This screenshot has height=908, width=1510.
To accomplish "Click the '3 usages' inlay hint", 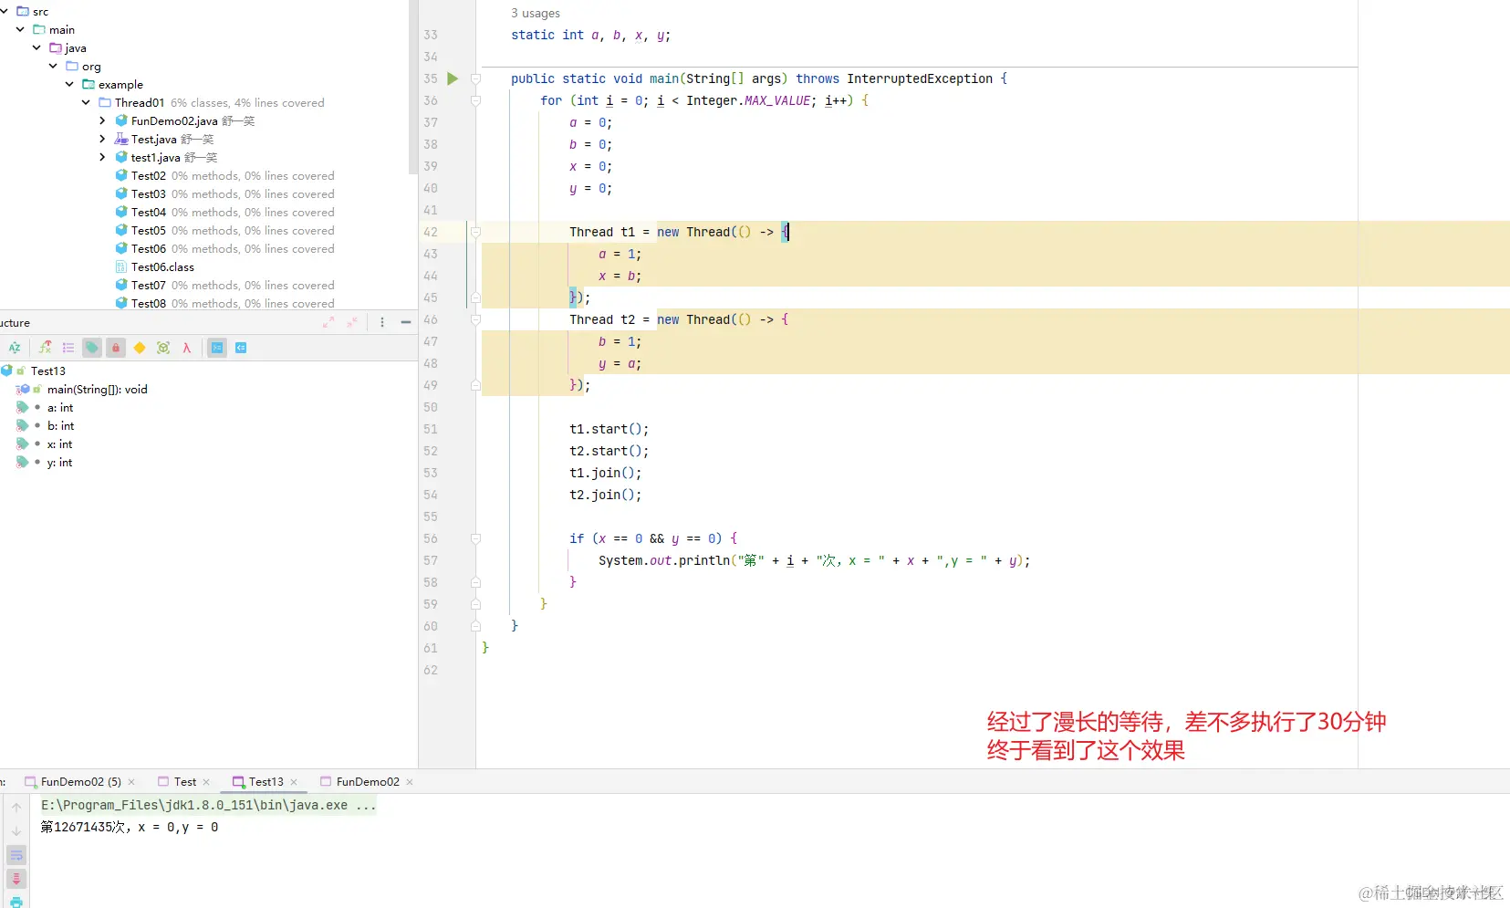I will click(536, 13).
